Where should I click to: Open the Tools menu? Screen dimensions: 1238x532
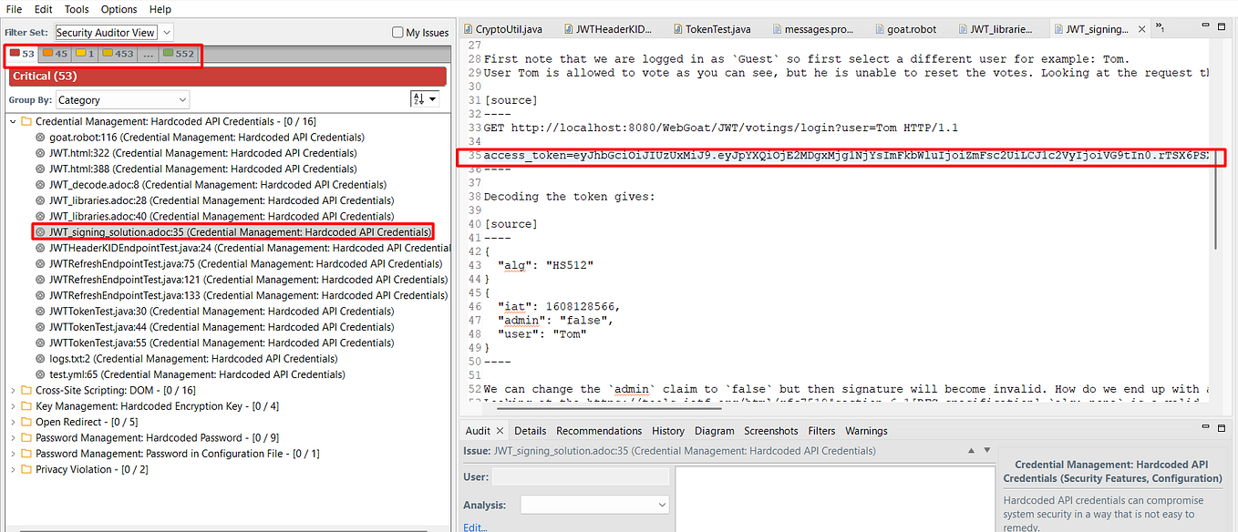(76, 9)
